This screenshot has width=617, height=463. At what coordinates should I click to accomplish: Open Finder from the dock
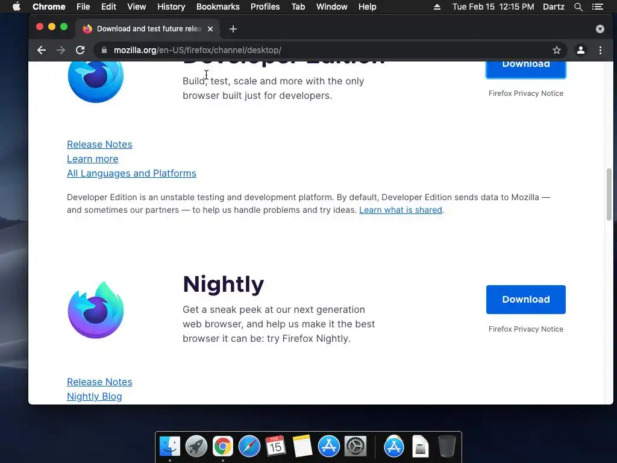170,446
